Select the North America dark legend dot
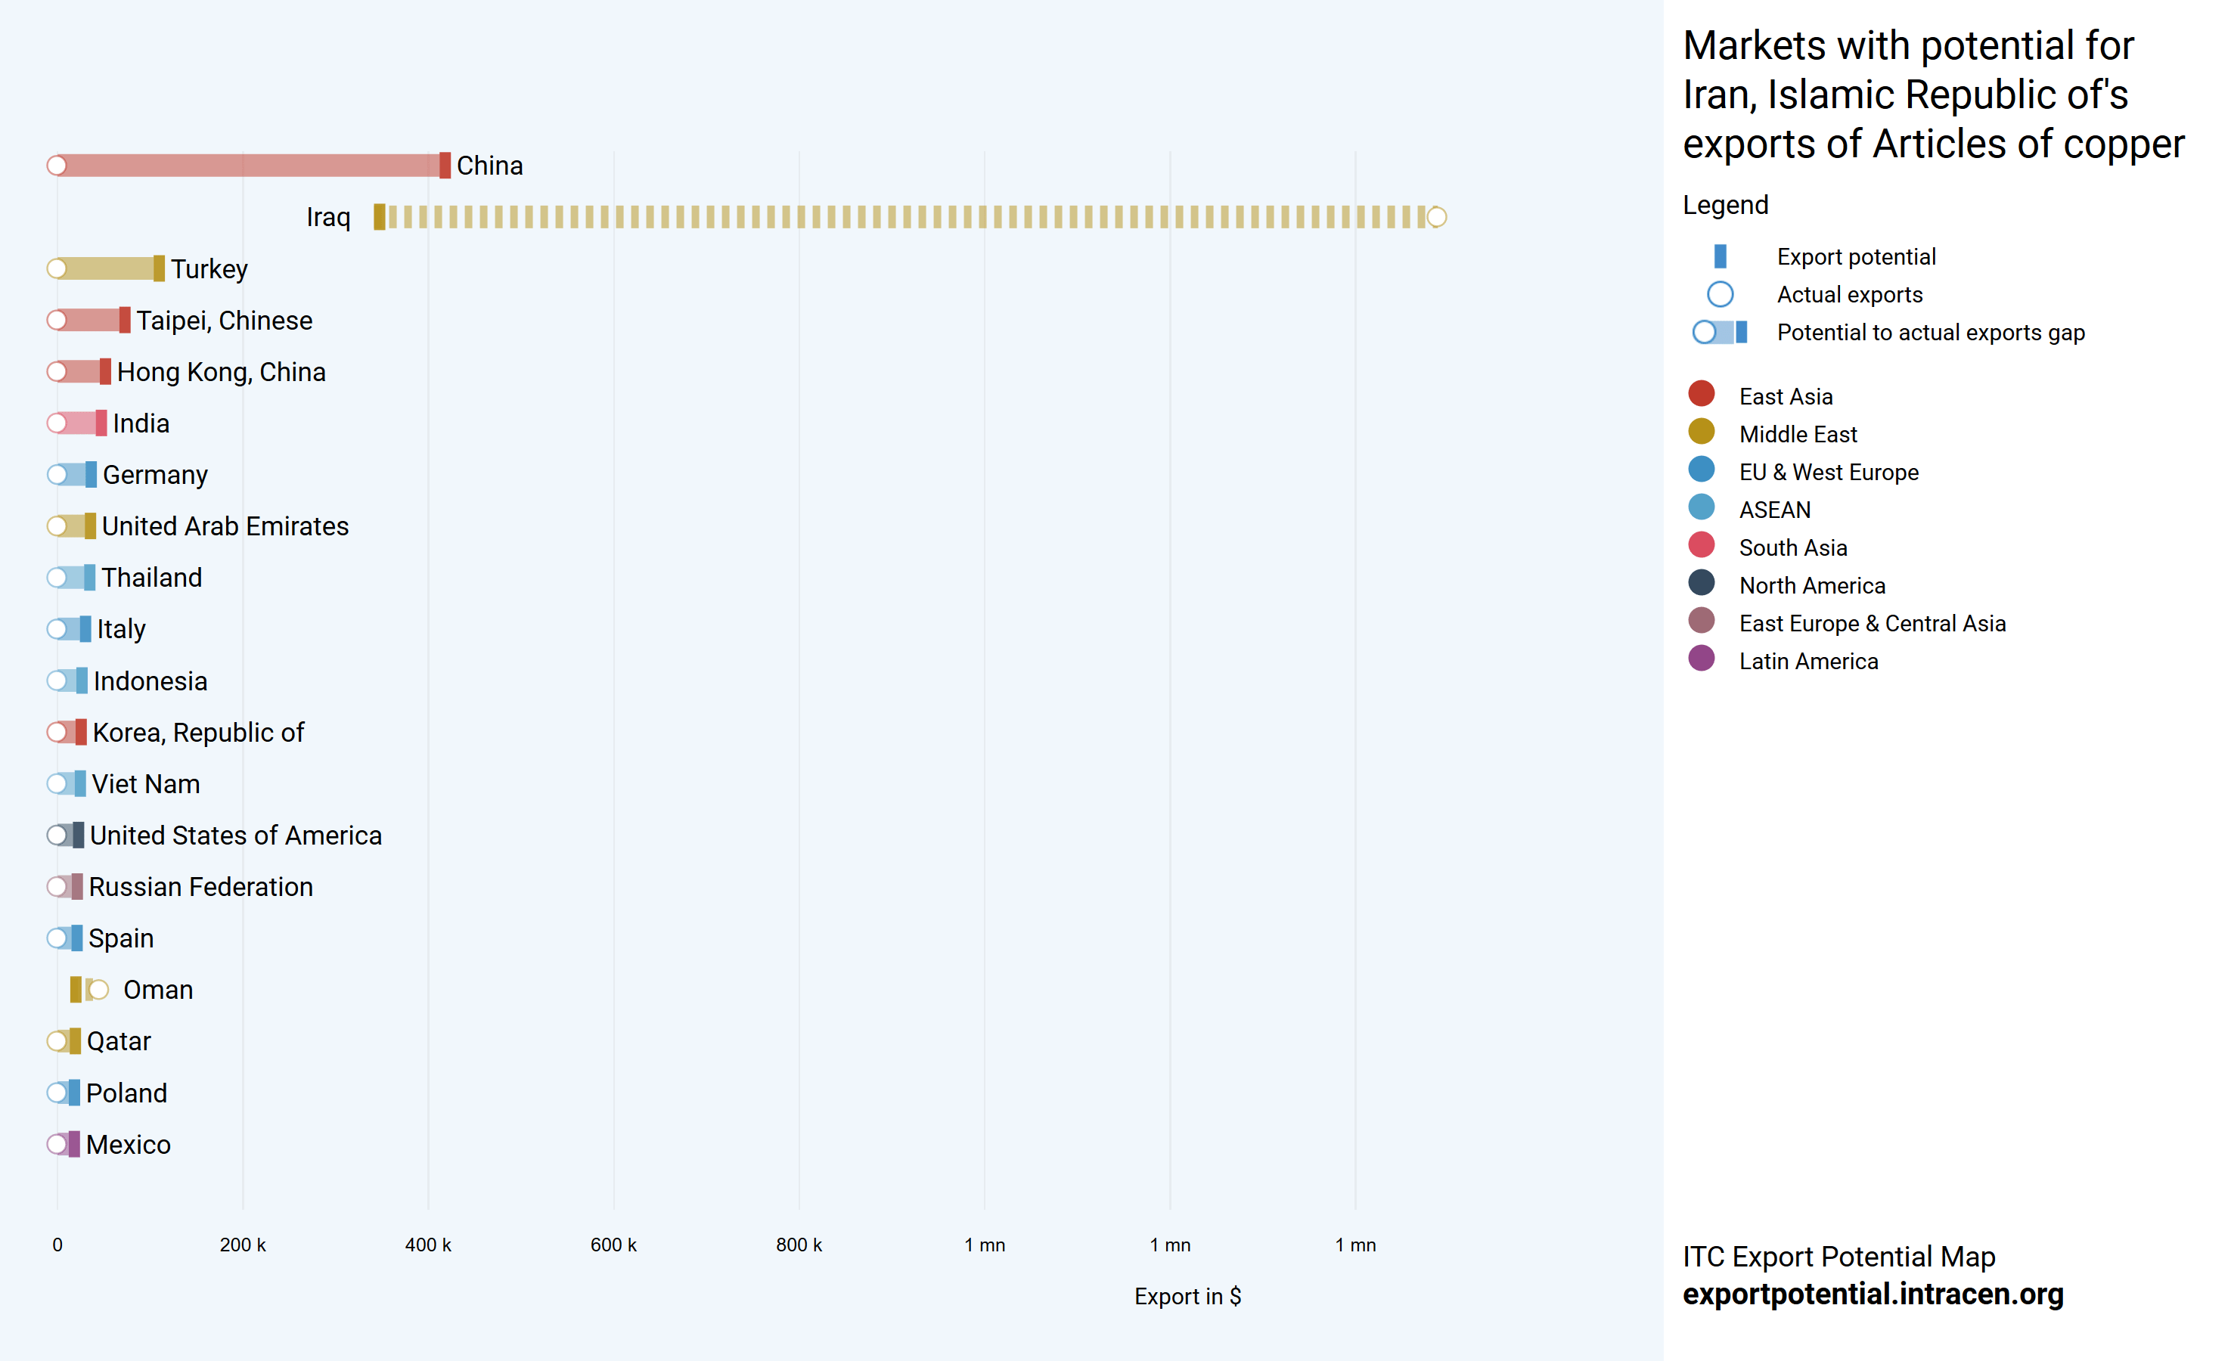Image resolution: width=2231 pixels, height=1361 pixels. click(1702, 583)
